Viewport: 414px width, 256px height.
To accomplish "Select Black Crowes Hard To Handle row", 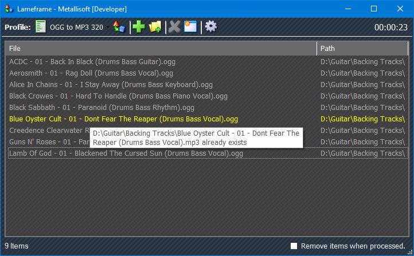I will tap(118, 96).
